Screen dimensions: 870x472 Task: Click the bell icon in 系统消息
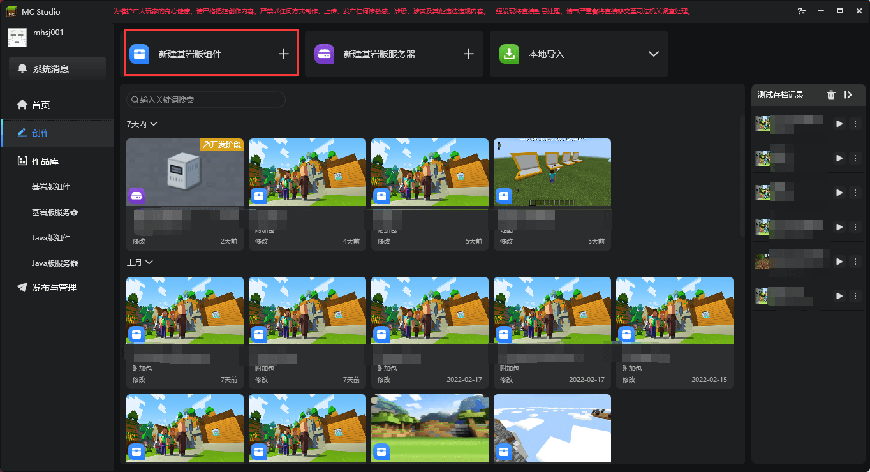point(23,68)
